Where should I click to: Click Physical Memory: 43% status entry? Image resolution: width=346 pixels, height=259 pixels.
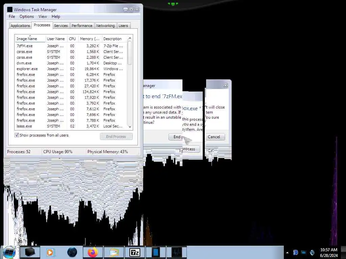point(107,151)
